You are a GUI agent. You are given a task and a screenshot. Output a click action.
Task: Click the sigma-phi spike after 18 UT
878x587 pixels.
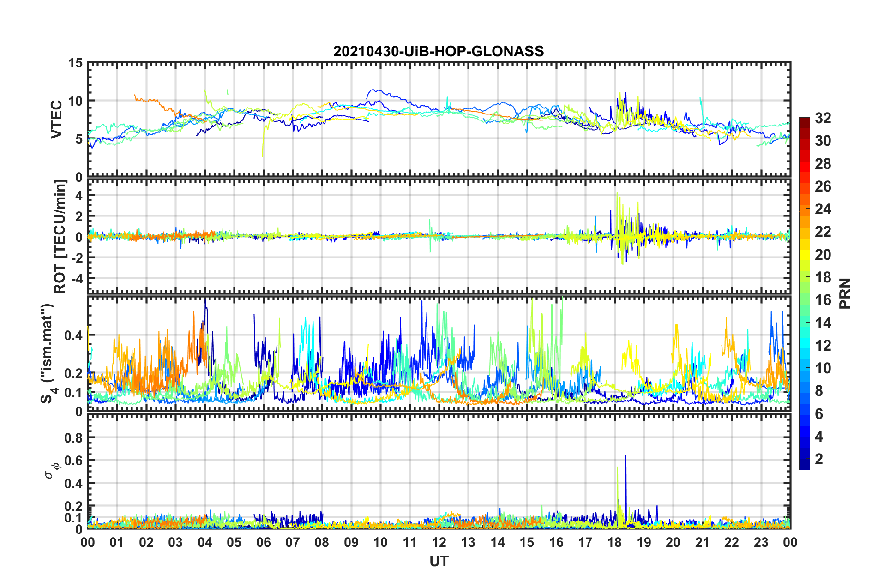click(625, 489)
